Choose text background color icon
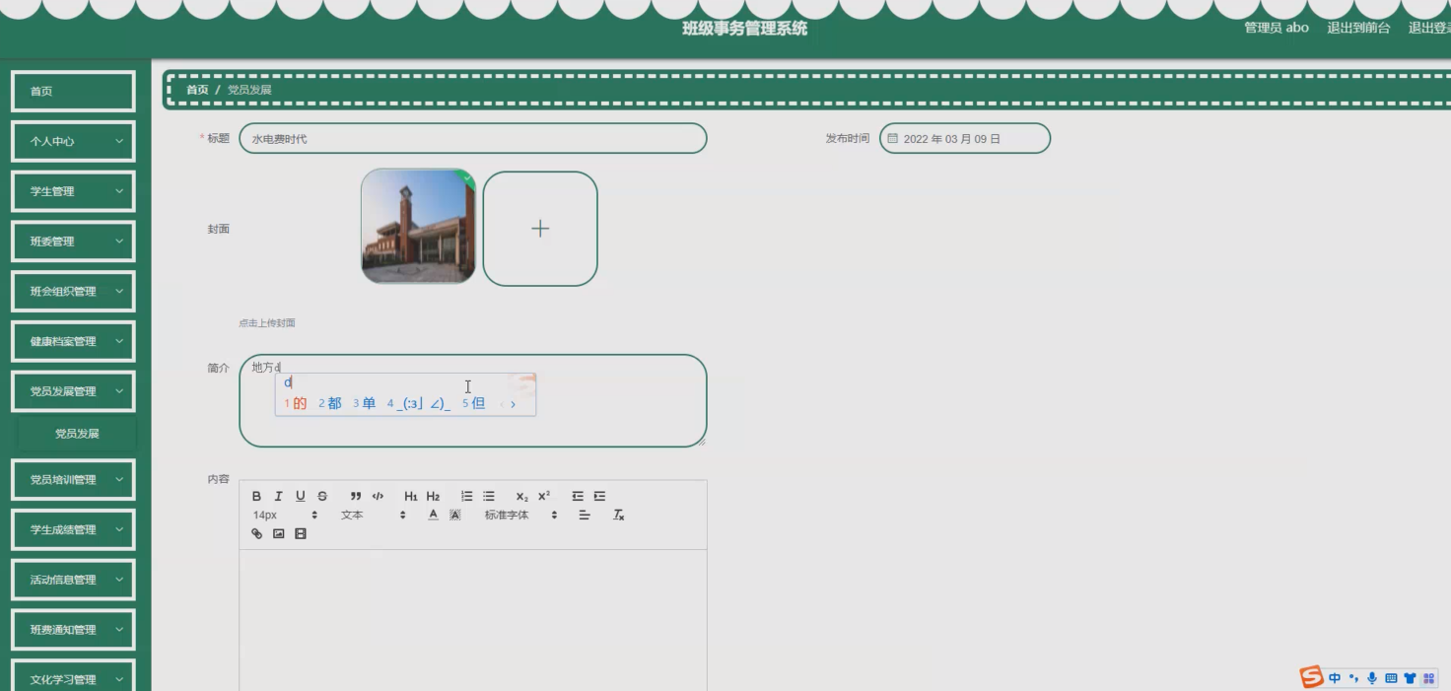1451x691 pixels. tap(454, 515)
